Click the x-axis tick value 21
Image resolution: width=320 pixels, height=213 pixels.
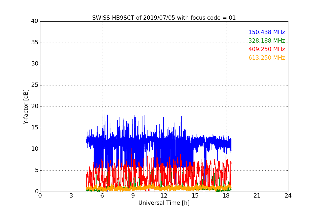[257, 196]
